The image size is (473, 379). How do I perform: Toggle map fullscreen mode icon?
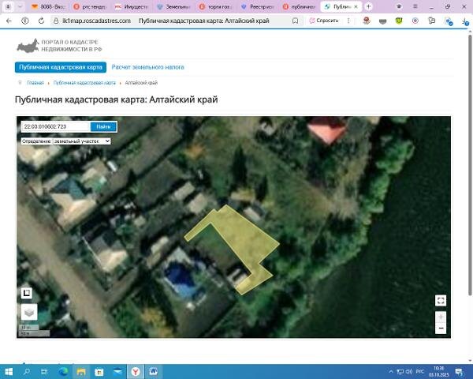point(441,300)
